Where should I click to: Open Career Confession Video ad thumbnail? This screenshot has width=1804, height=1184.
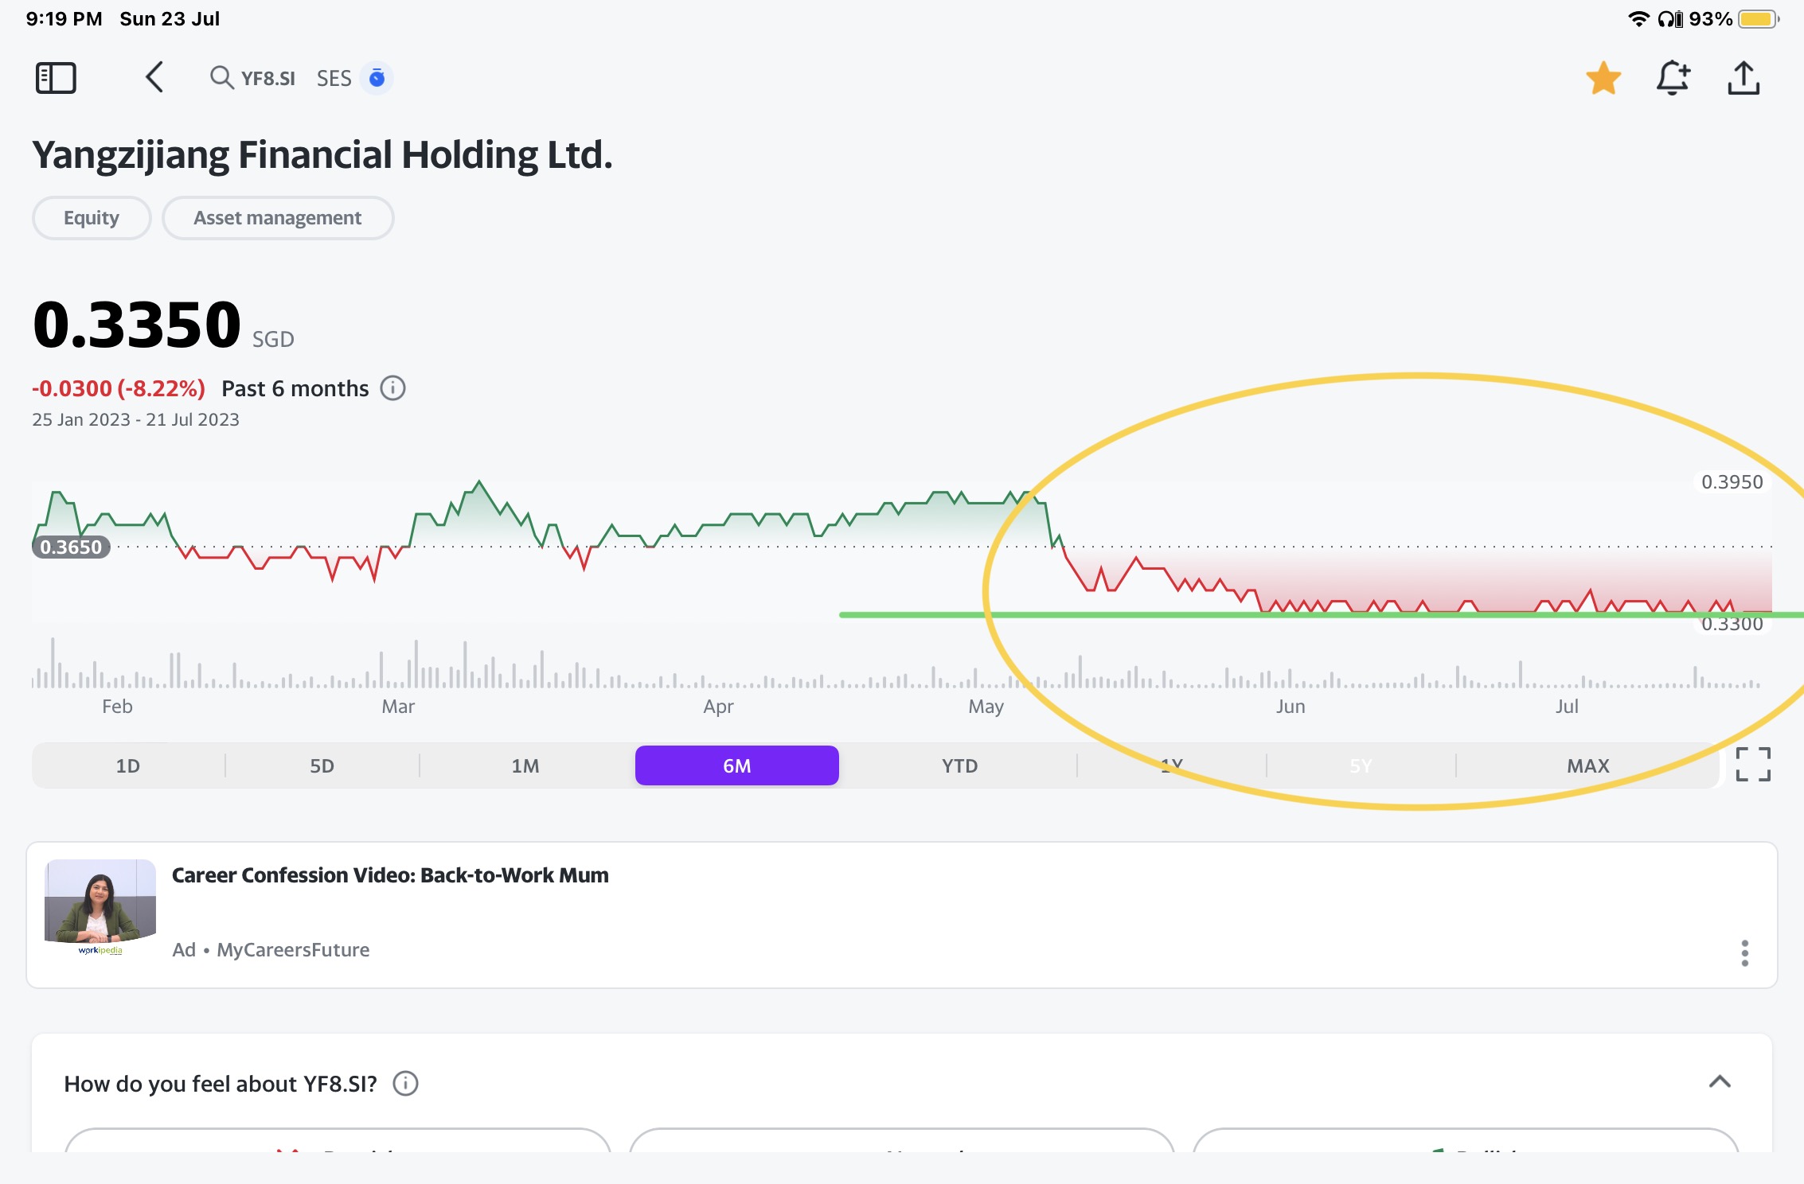click(100, 907)
